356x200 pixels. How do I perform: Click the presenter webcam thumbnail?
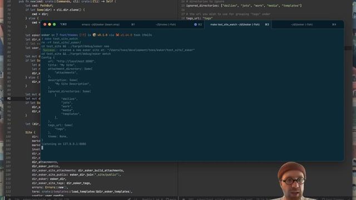point(291,181)
